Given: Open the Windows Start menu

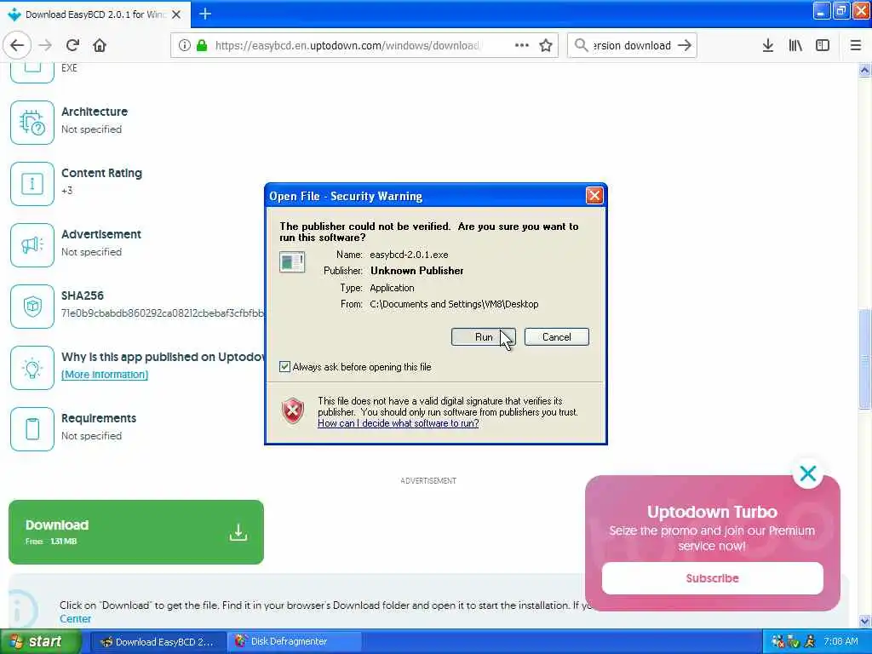Looking at the screenshot, I should (x=40, y=641).
